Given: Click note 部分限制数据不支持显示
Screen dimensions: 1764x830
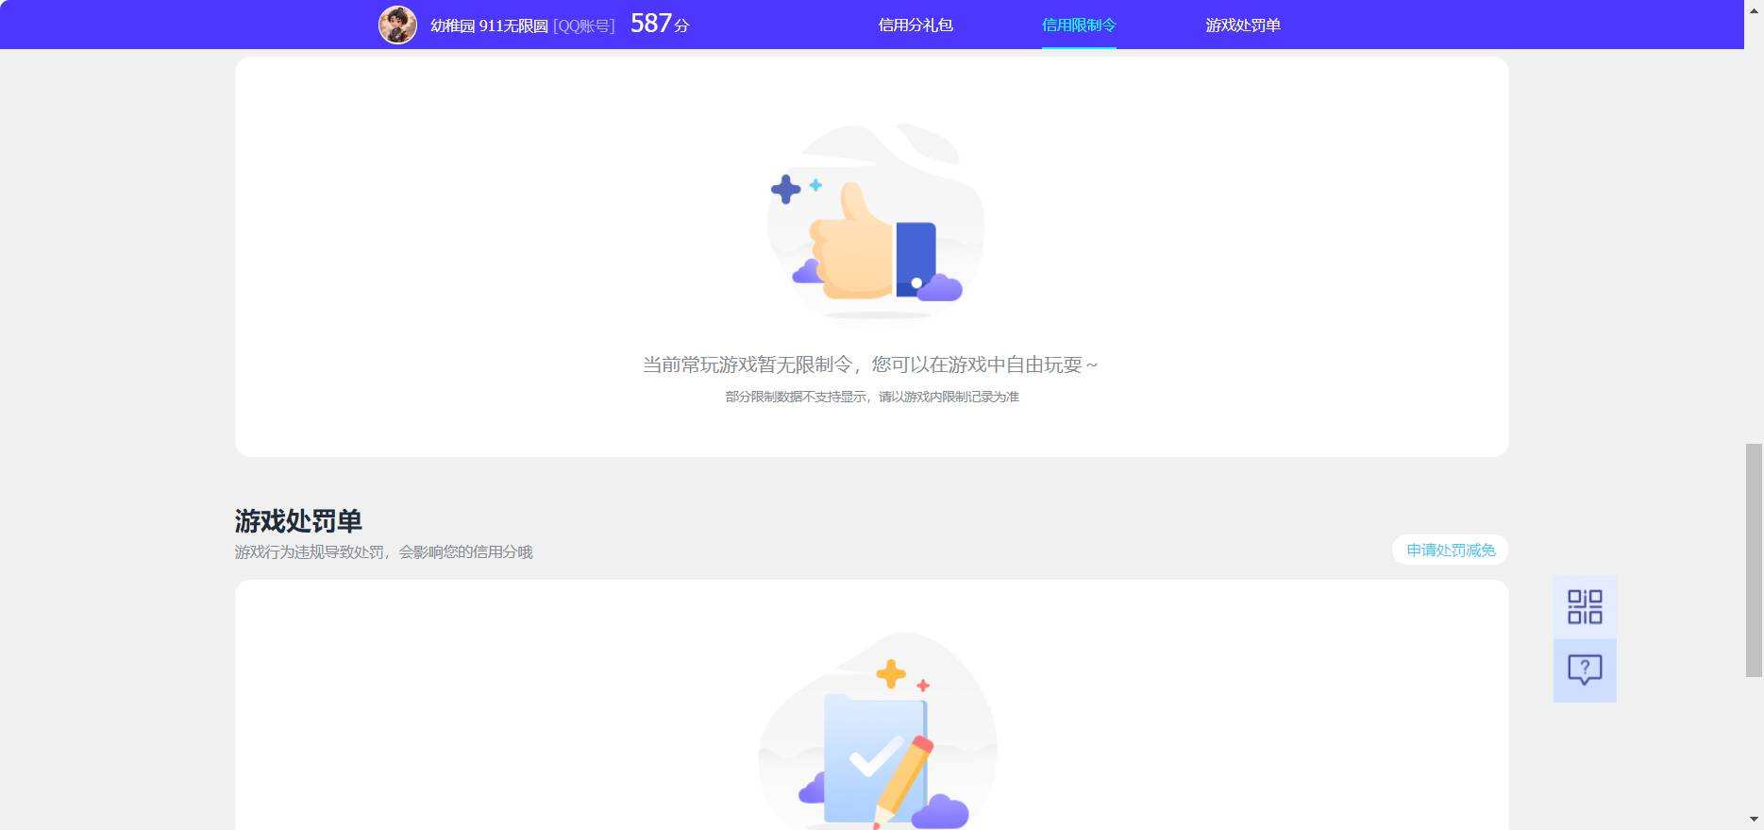Looking at the screenshot, I should (x=796, y=397).
